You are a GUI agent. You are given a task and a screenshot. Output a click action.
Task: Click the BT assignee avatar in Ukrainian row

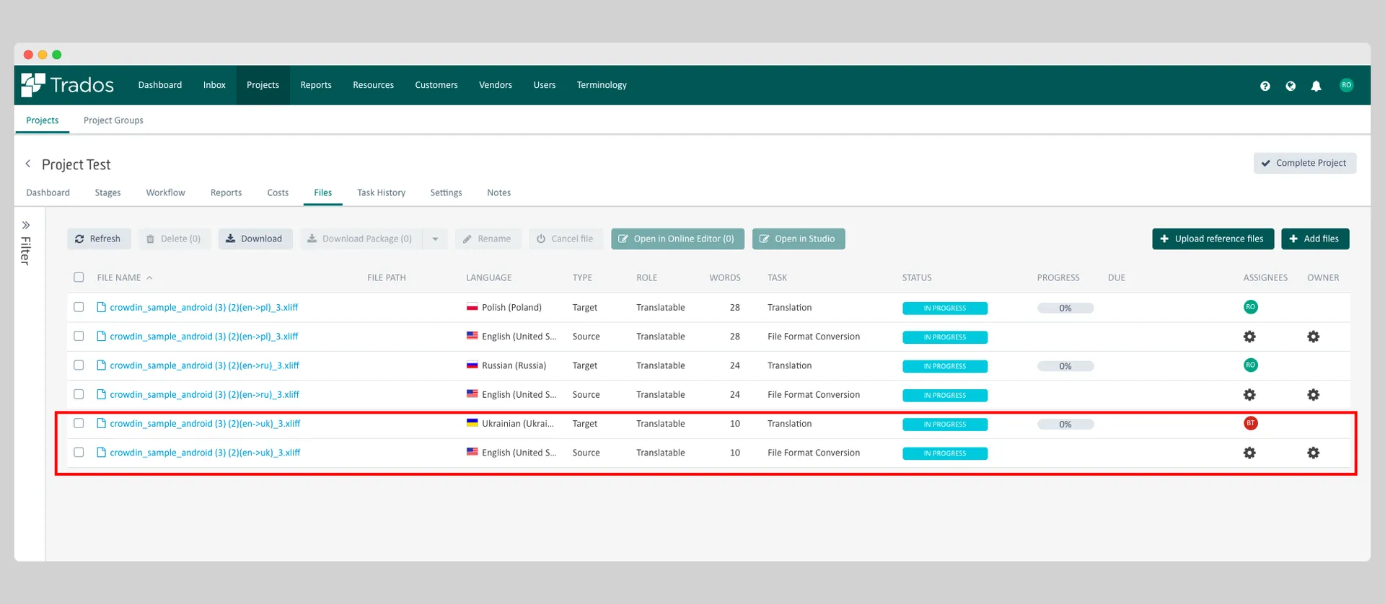[1251, 423]
